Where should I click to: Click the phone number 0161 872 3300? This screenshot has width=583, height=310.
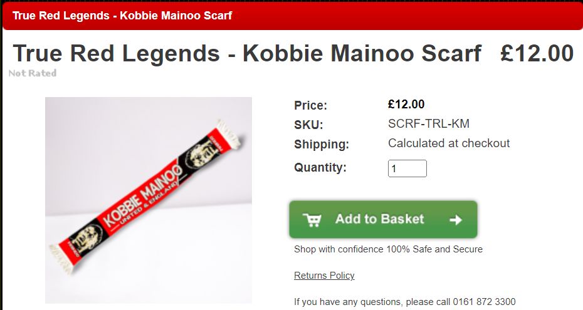(484, 302)
